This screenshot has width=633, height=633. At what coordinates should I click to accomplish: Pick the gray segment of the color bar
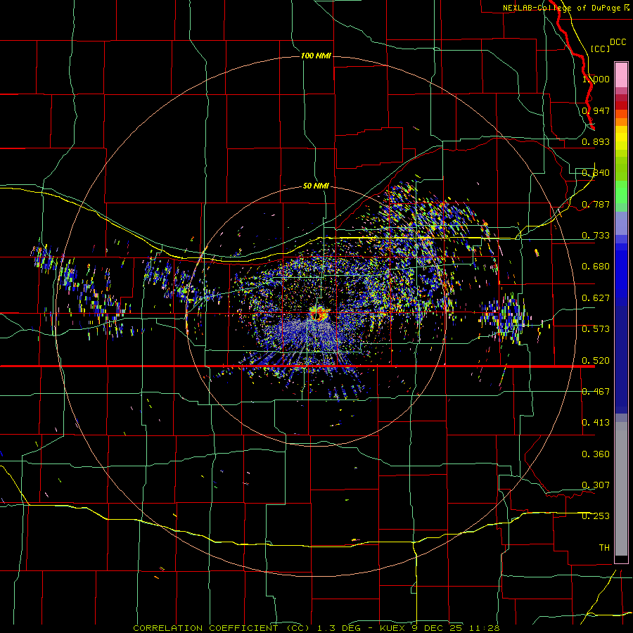(621, 489)
